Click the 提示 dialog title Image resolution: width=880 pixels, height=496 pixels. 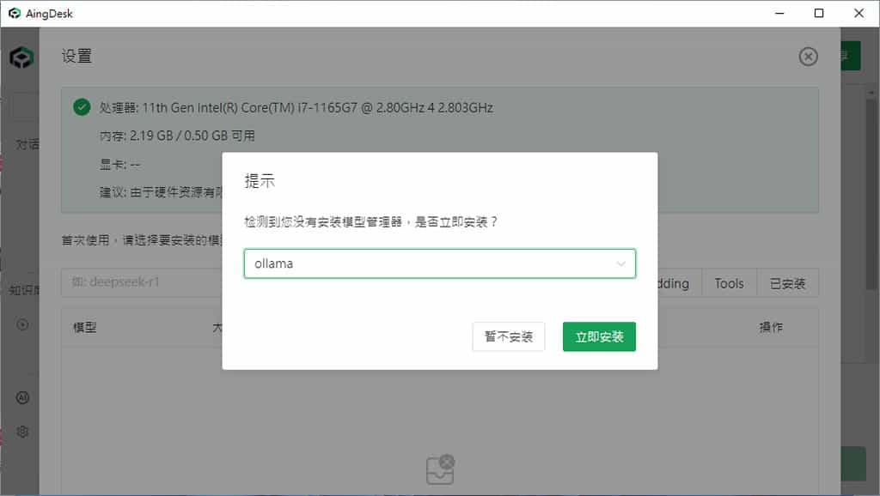point(260,181)
